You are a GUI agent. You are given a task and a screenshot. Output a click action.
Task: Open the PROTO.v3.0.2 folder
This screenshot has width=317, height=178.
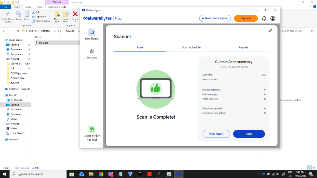[17, 78]
